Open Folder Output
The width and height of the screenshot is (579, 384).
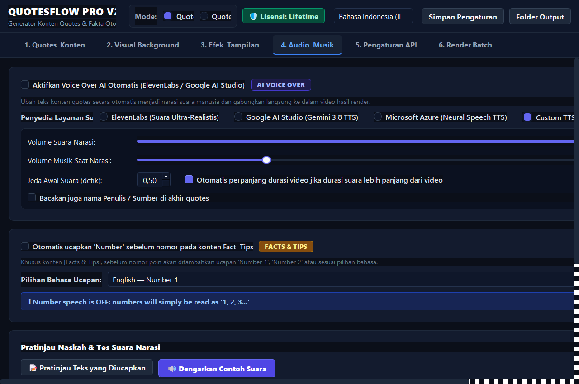[x=540, y=17]
